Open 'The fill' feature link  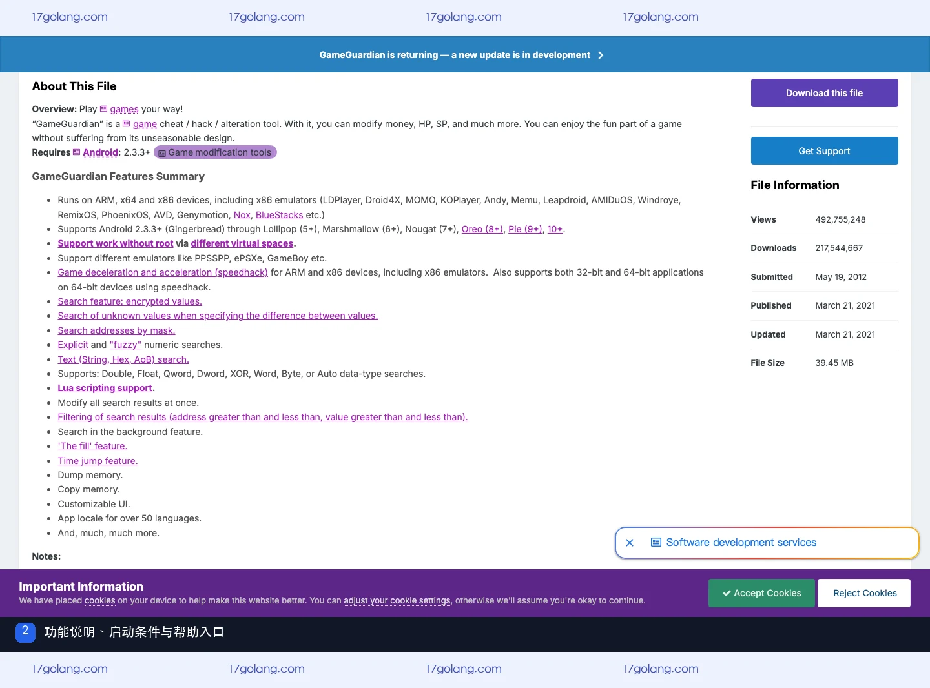(92, 446)
